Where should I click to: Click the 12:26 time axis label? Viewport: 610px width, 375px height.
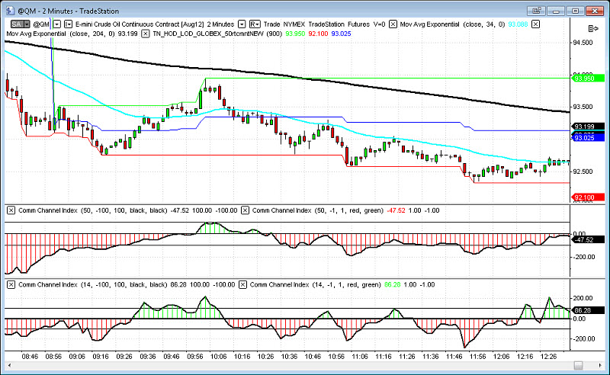coord(549,357)
